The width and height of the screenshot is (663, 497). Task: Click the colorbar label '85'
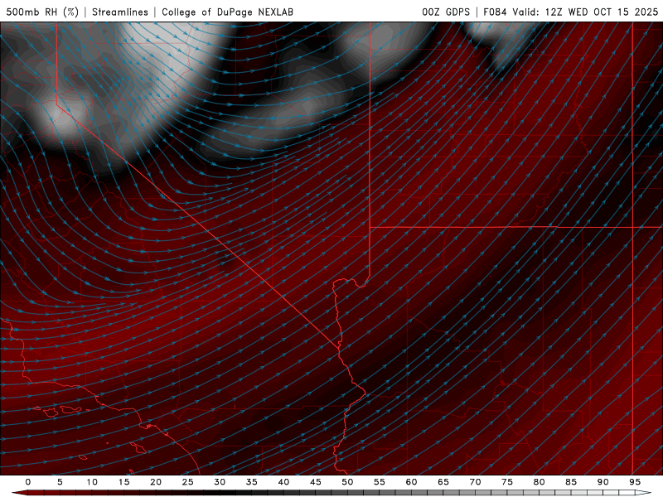571,482
